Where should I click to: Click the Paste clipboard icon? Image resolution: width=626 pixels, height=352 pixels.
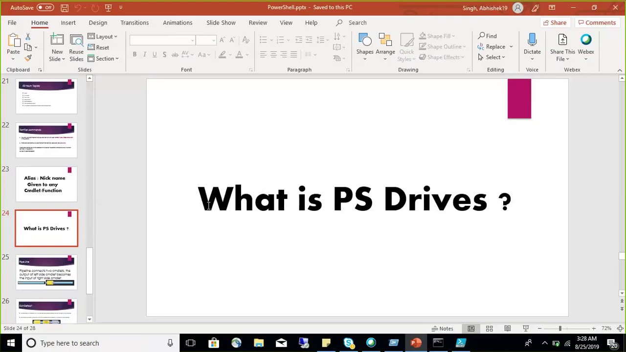[x=13, y=41]
